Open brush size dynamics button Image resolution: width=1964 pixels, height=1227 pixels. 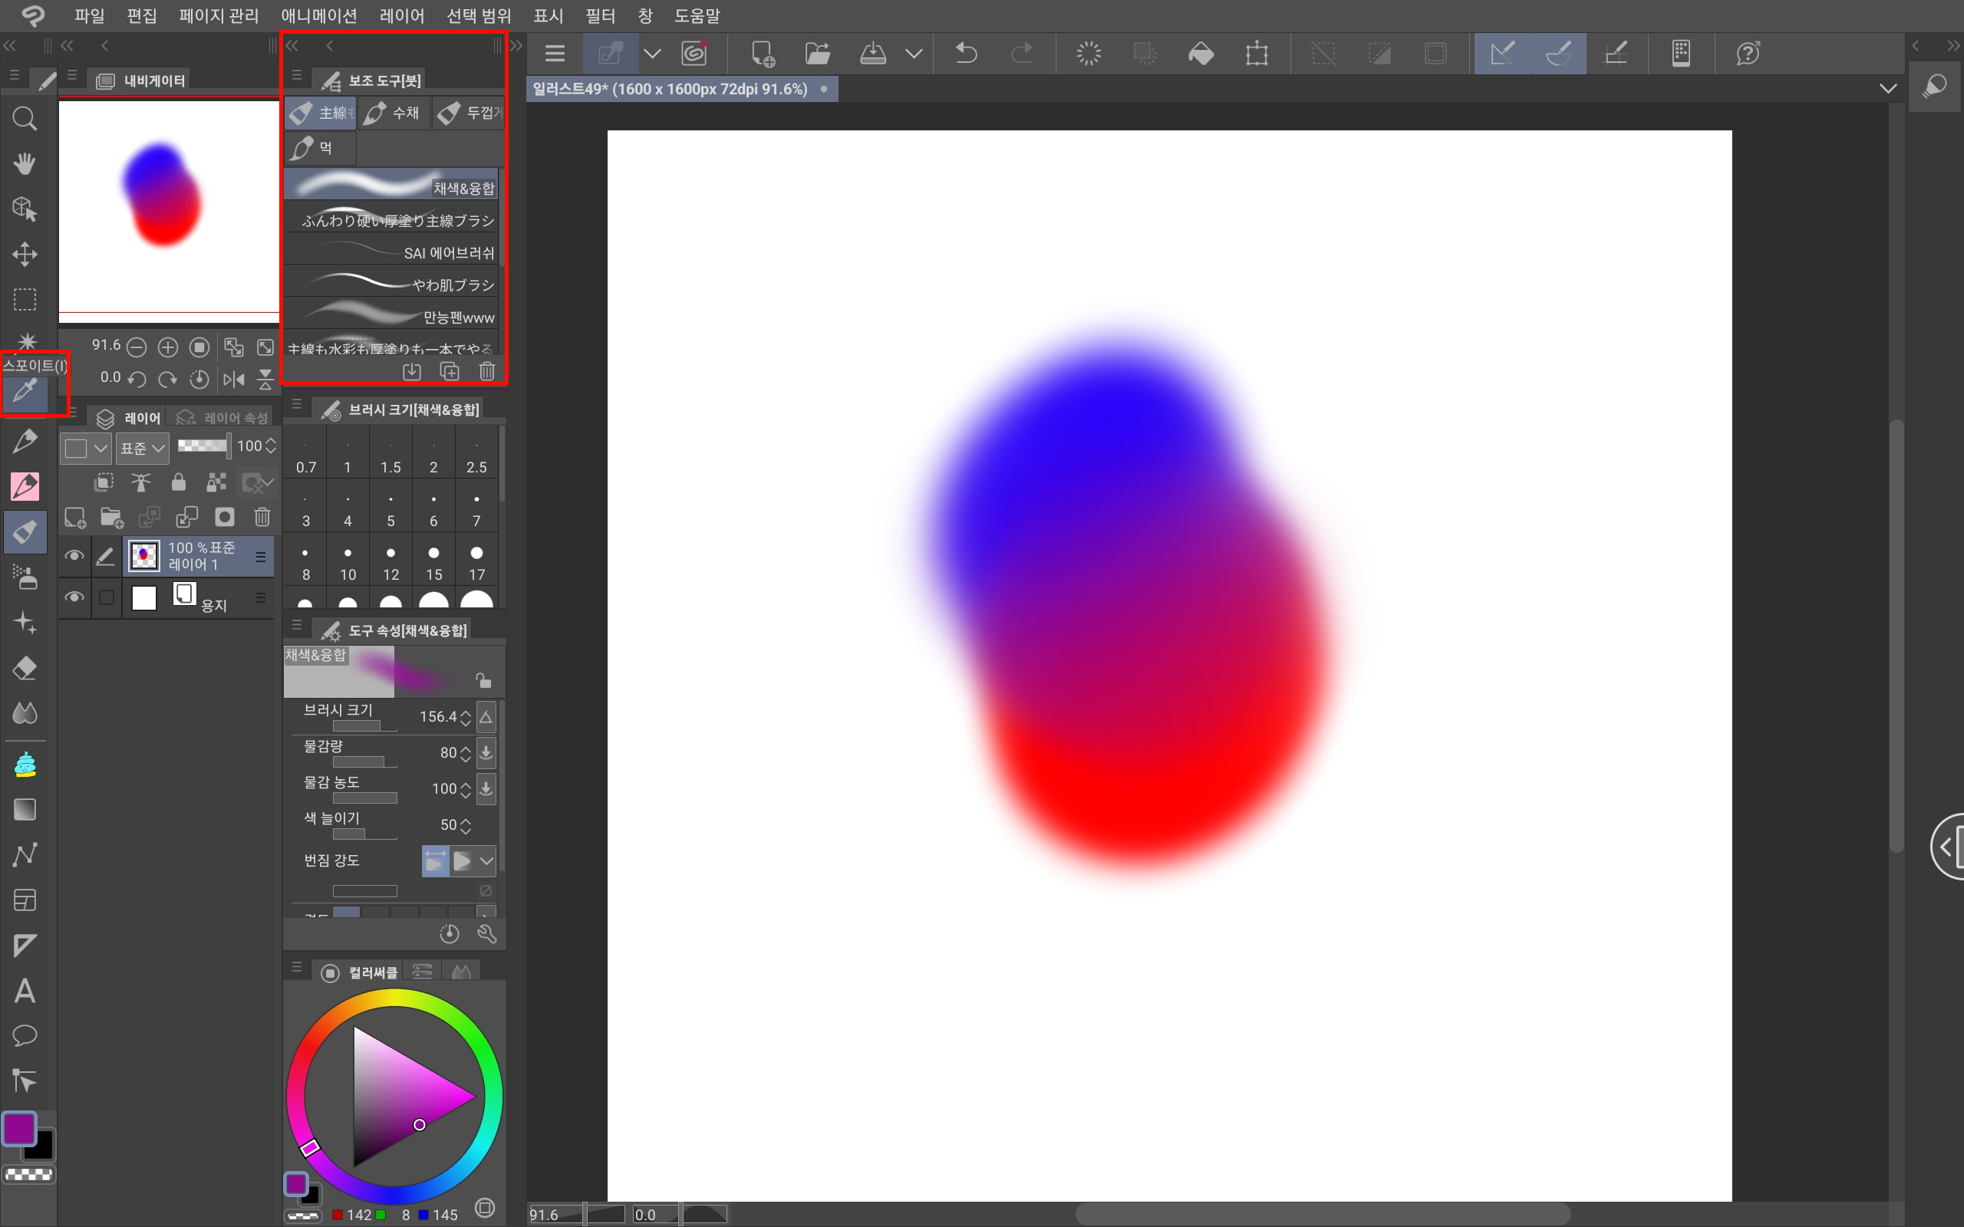486,716
